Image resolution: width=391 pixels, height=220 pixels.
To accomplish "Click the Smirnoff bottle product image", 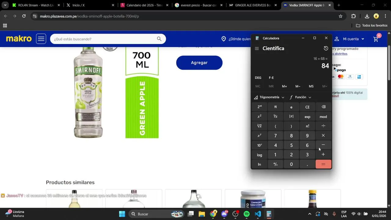I will pyautogui.click(x=88, y=93).
